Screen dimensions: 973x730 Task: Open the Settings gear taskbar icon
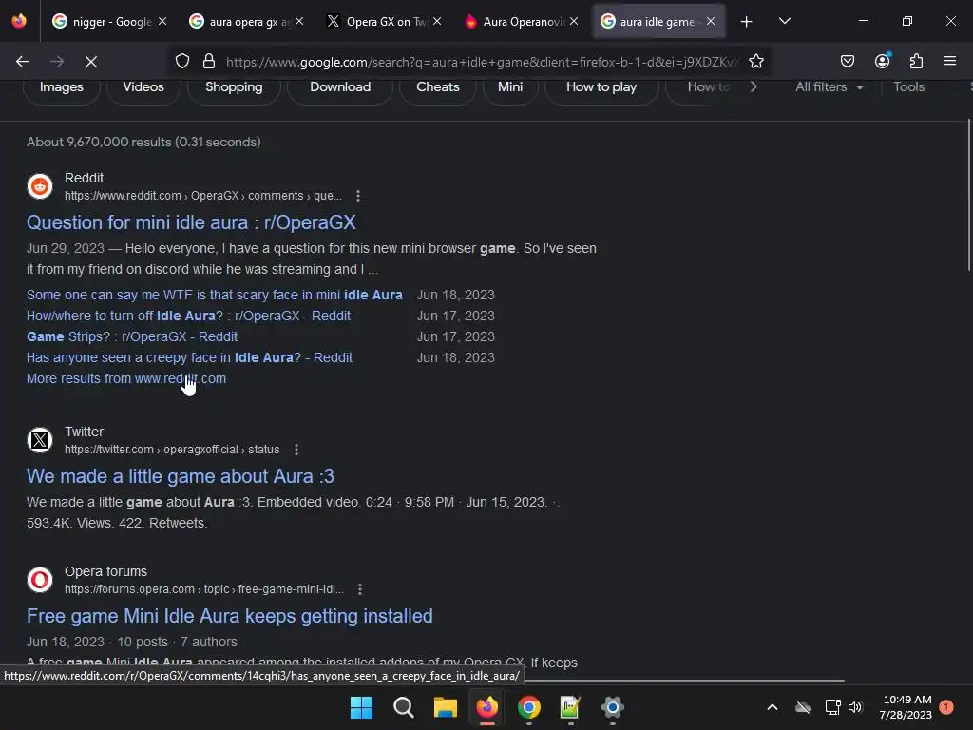pos(613,707)
